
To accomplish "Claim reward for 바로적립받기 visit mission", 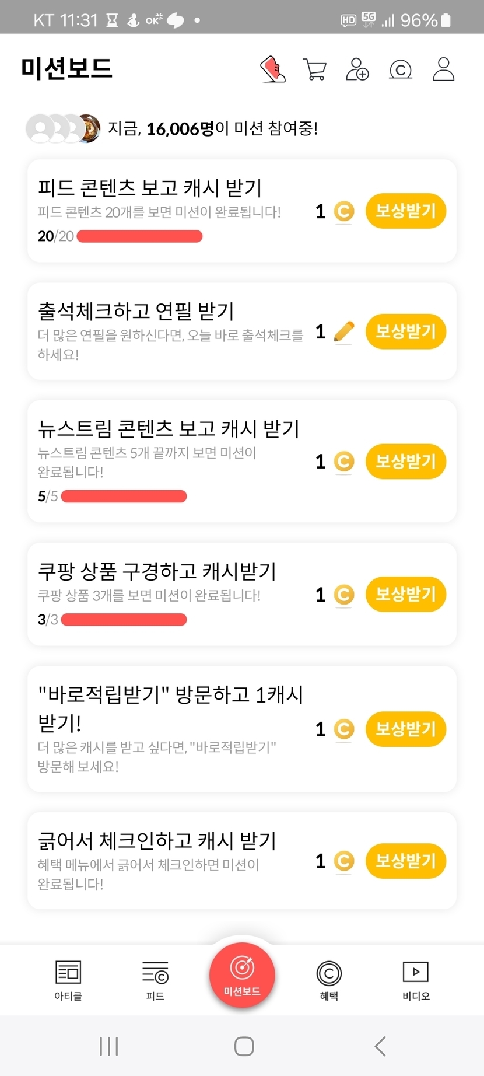I will coord(406,729).
